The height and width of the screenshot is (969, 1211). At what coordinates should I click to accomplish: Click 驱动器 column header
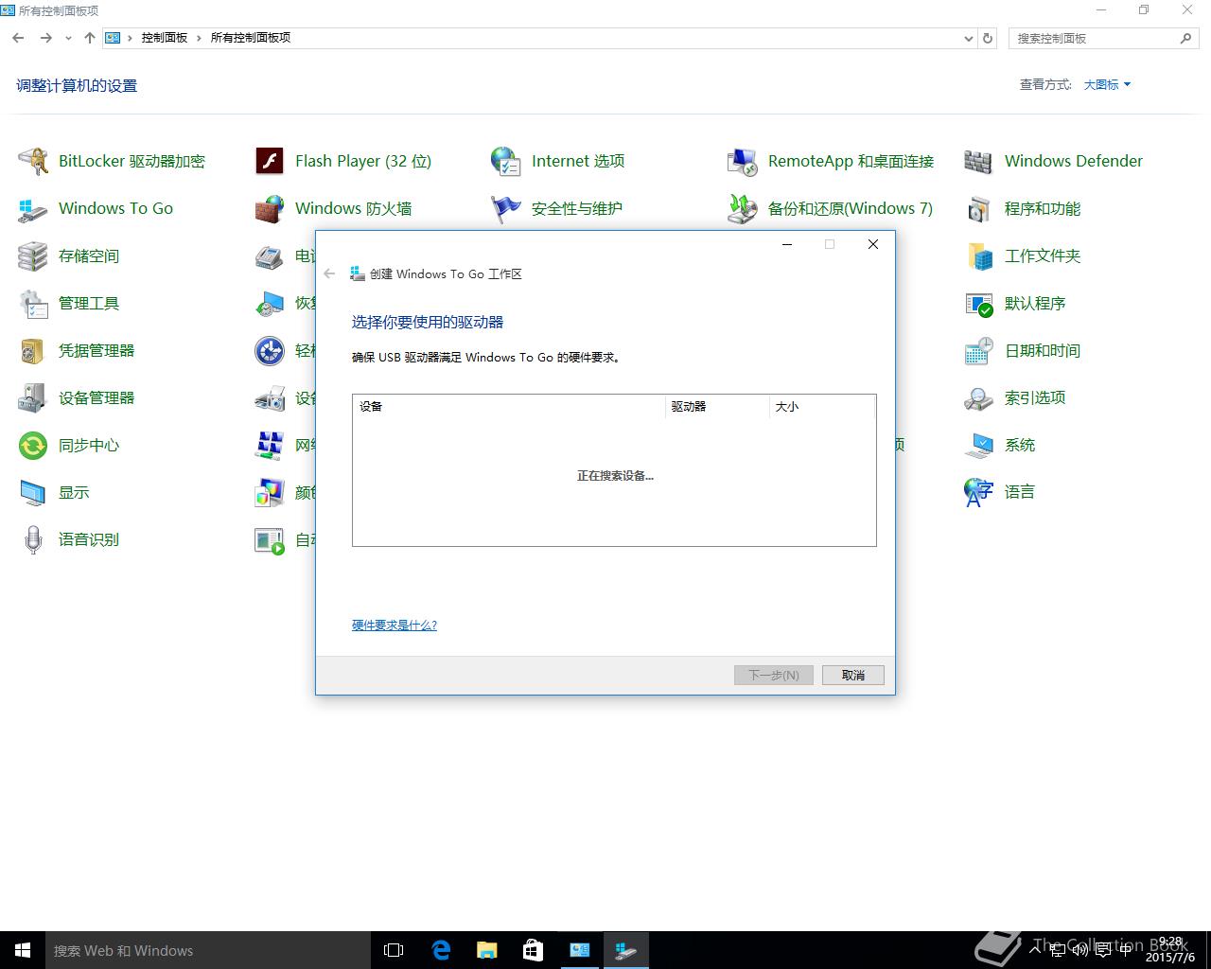pos(717,406)
